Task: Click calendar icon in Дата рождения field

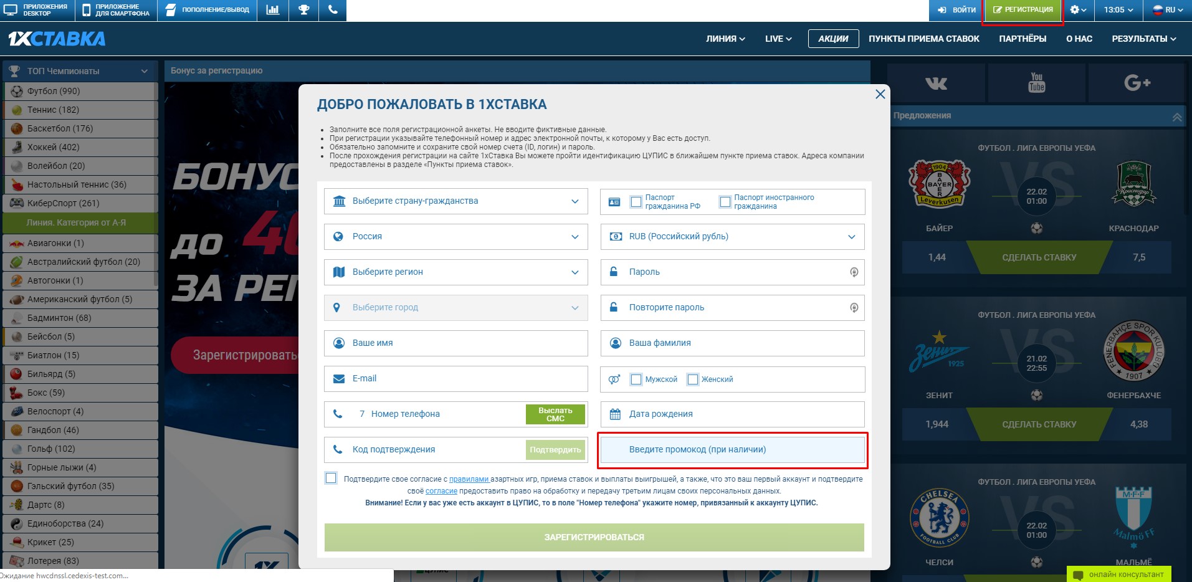Action: pos(615,414)
